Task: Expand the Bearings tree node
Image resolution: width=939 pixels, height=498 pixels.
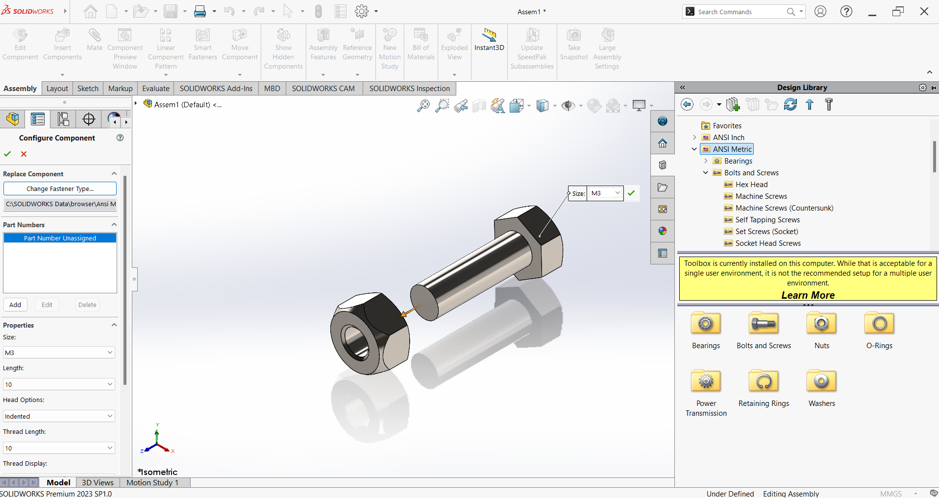Action: pos(706,161)
